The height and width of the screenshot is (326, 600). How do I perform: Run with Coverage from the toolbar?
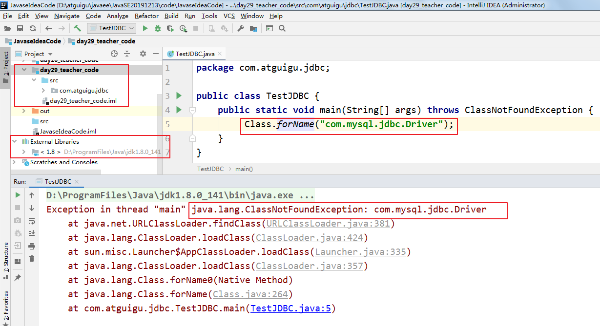pyautogui.click(x=170, y=28)
